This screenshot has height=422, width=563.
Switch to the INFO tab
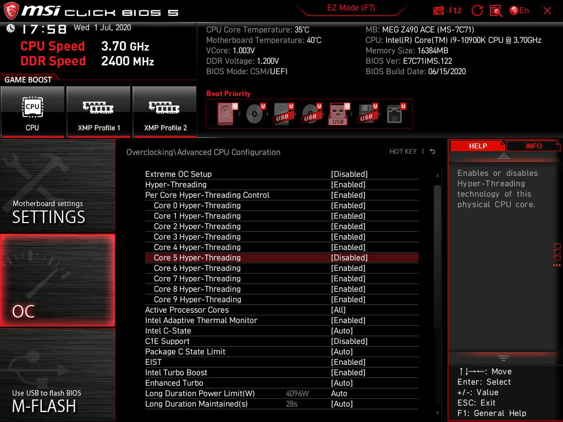pyautogui.click(x=533, y=146)
